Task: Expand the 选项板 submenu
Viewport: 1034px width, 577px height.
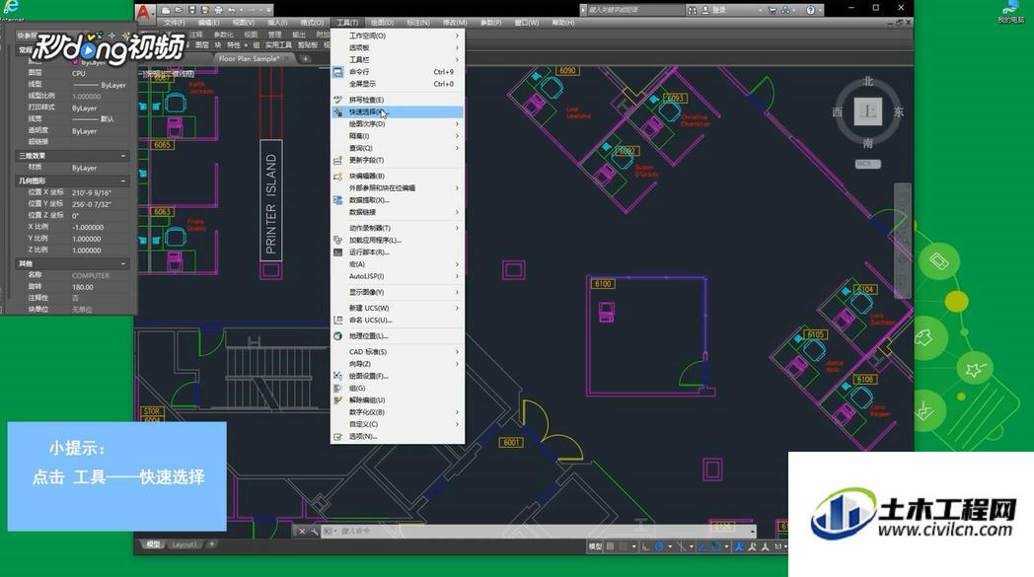Action: coord(398,47)
